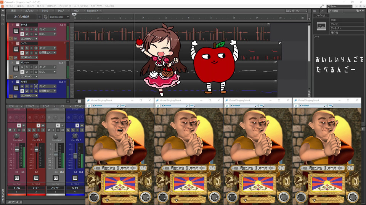Mute the gray console strip 3
This screenshot has width=366, height=205.
pyautogui.click(x=49, y=130)
